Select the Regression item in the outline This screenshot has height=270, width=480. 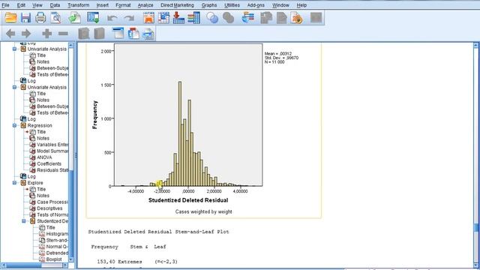pyautogui.click(x=40, y=125)
